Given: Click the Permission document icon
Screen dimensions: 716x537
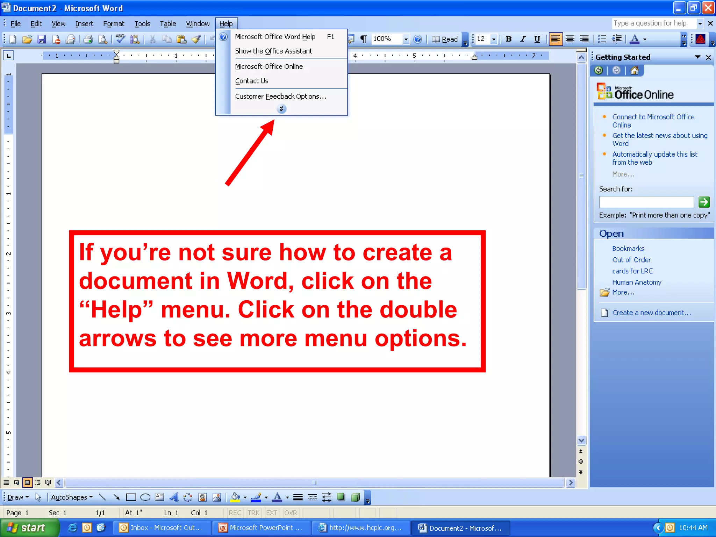Looking at the screenshot, I should (x=56, y=39).
